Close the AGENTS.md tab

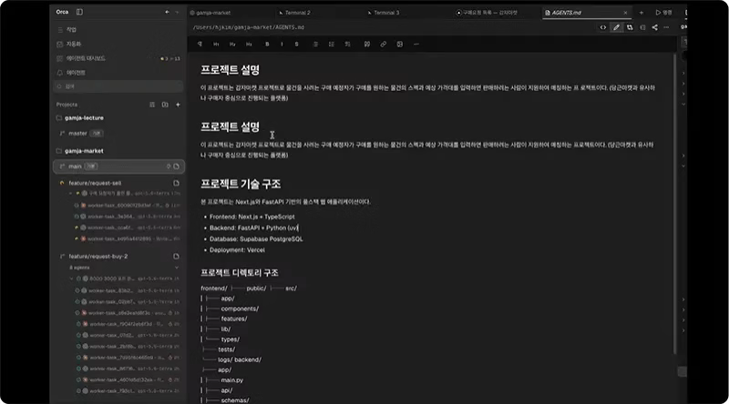[625, 13]
